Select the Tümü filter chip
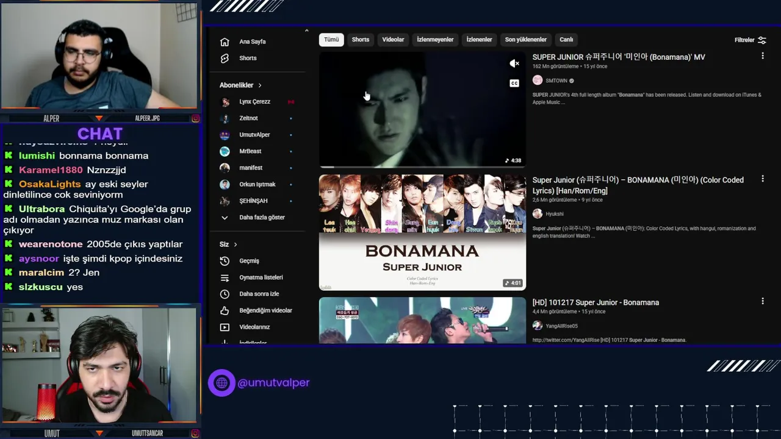Image resolution: width=781 pixels, height=439 pixels. point(331,40)
